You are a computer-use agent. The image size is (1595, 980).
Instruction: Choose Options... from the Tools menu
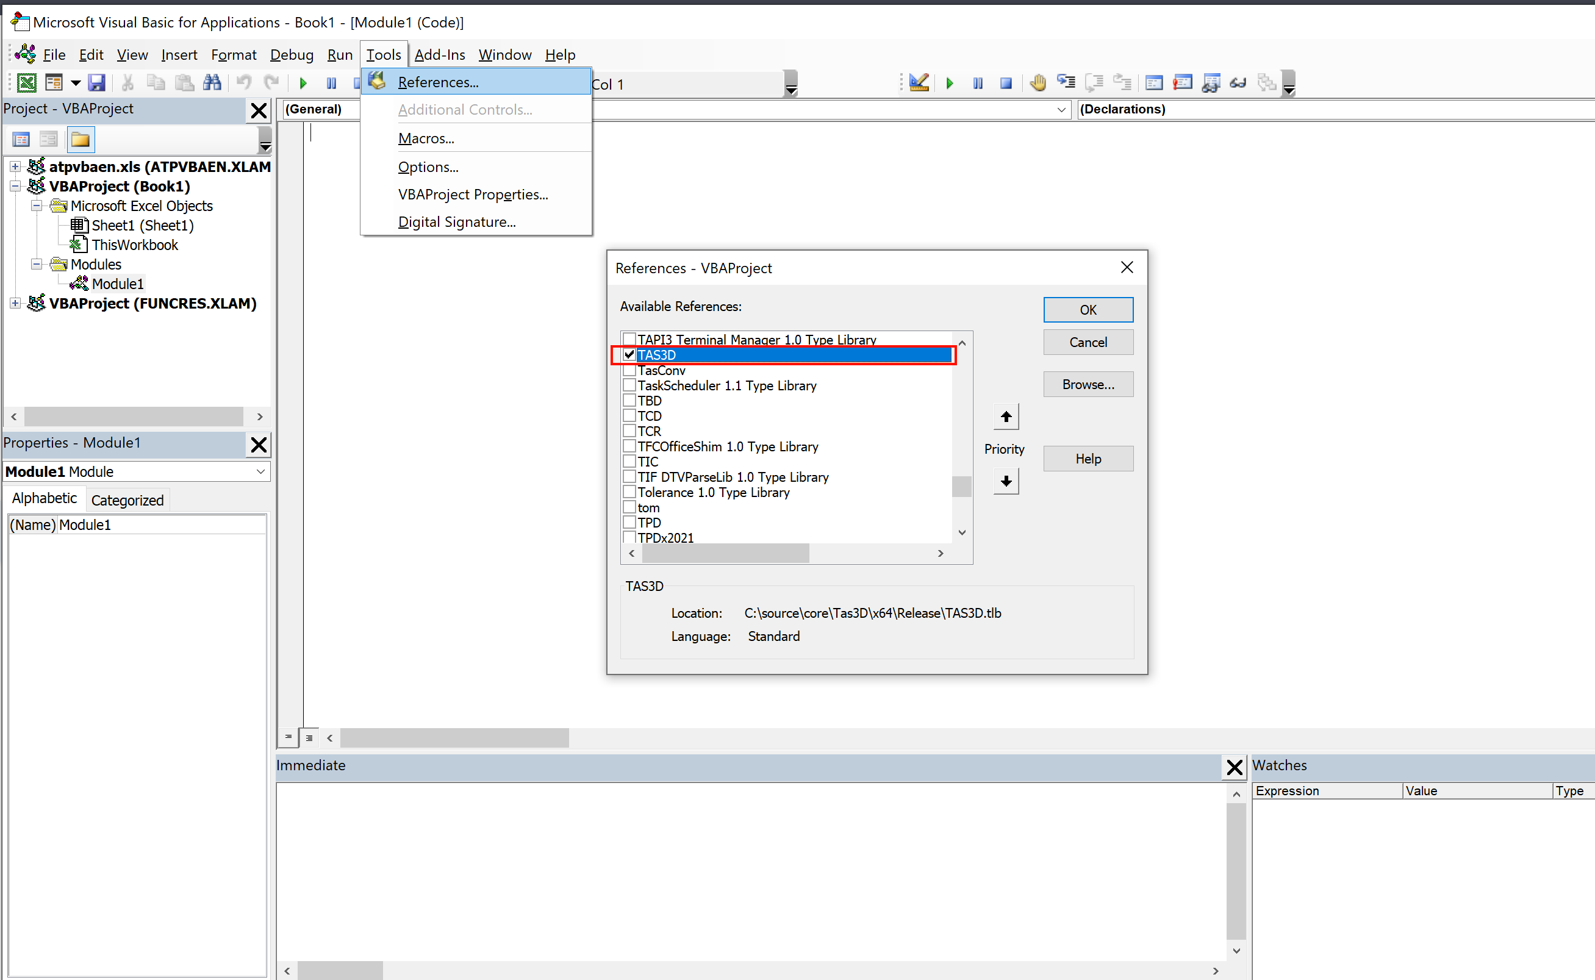pos(476,166)
